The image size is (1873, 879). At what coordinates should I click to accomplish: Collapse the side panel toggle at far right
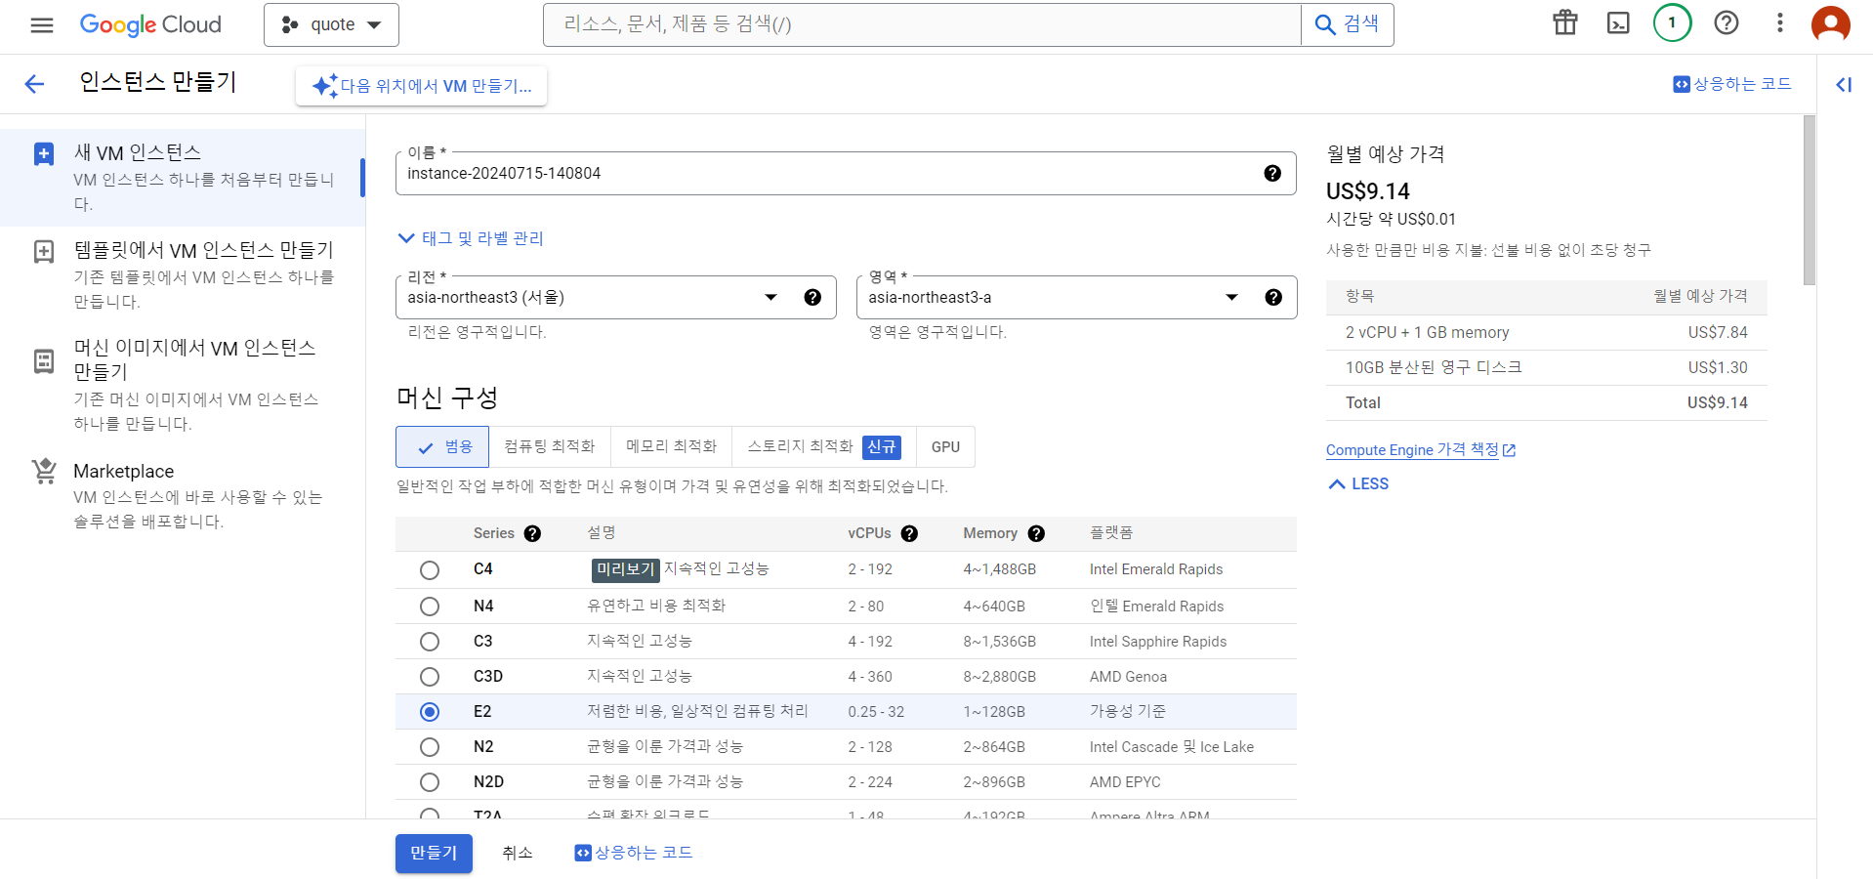tap(1844, 85)
